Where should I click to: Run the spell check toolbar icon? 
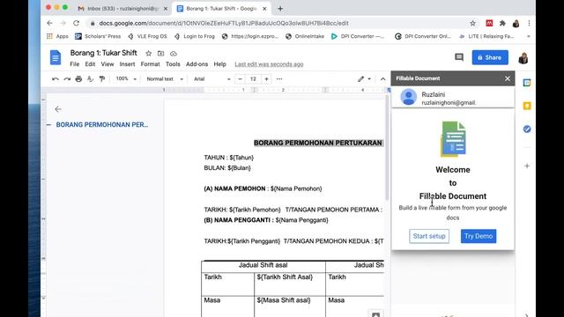[90, 79]
